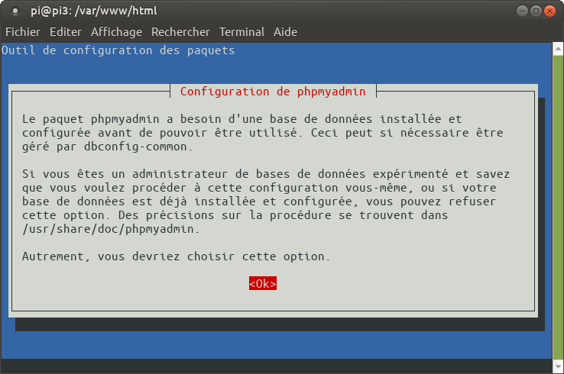Maximize the terminal window

536,11
